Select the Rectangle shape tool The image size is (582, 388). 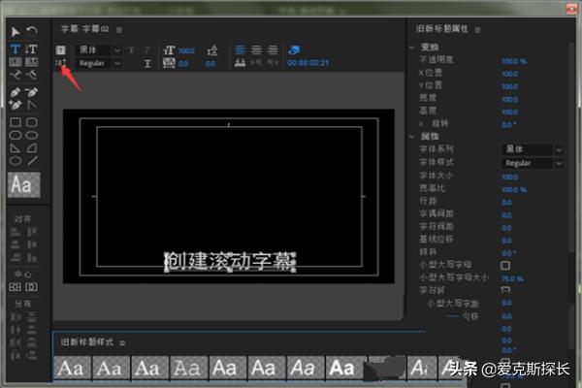(16, 122)
